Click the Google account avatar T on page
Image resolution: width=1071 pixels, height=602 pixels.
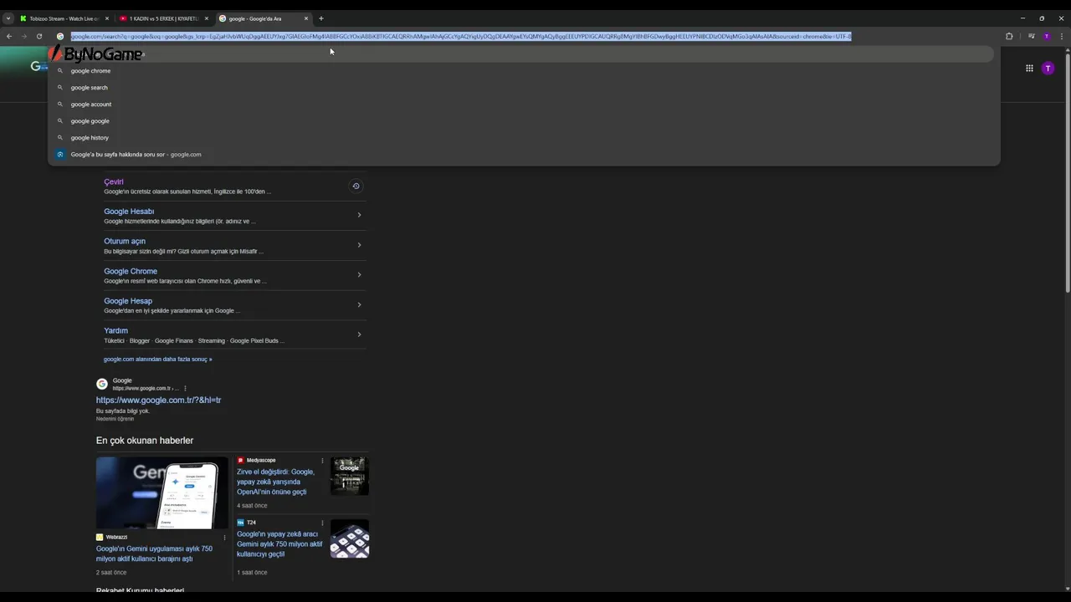(1048, 69)
